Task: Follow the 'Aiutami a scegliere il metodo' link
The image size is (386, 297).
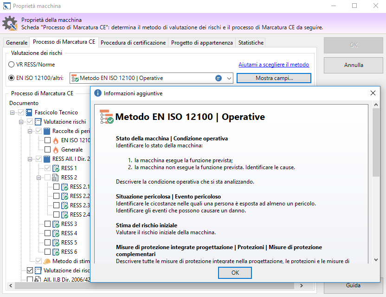Action: point(274,65)
